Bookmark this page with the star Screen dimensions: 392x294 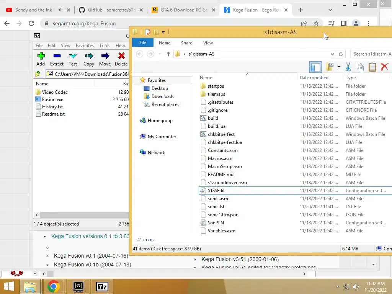(x=316, y=23)
